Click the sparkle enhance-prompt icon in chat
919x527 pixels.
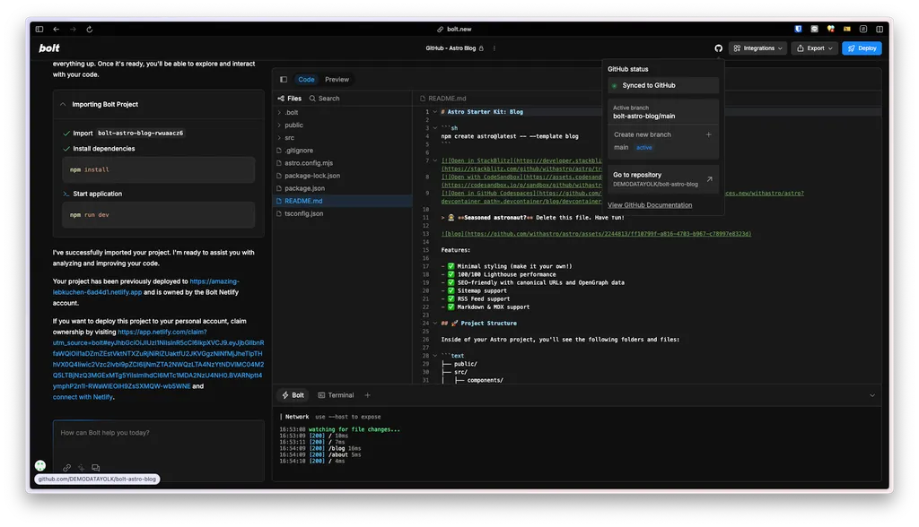click(82, 468)
